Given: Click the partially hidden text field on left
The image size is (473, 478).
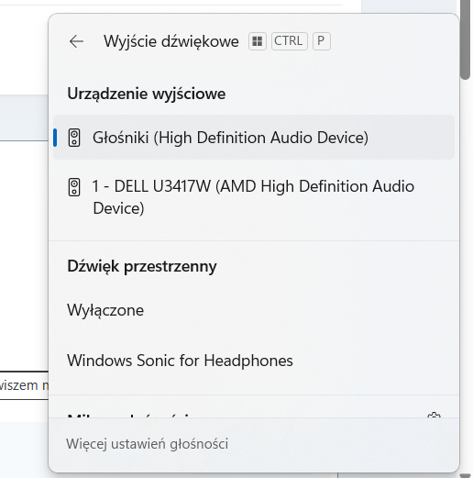Looking at the screenshot, I should pos(24,385).
